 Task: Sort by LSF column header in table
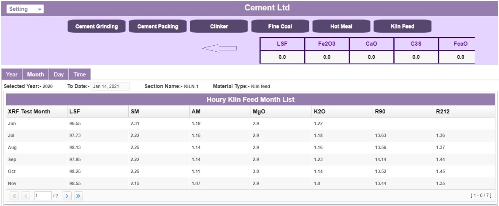(75, 112)
